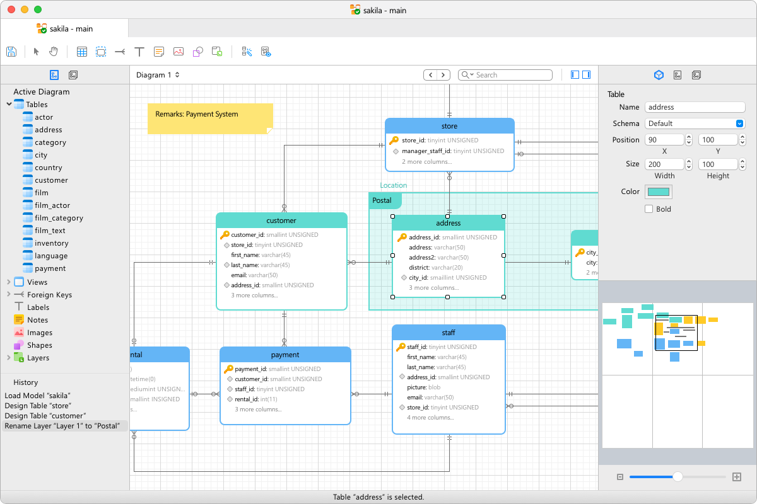This screenshot has height=504, width=757.
Task: Expand the Foreign Keys tree node
Action: coord(9,295)
